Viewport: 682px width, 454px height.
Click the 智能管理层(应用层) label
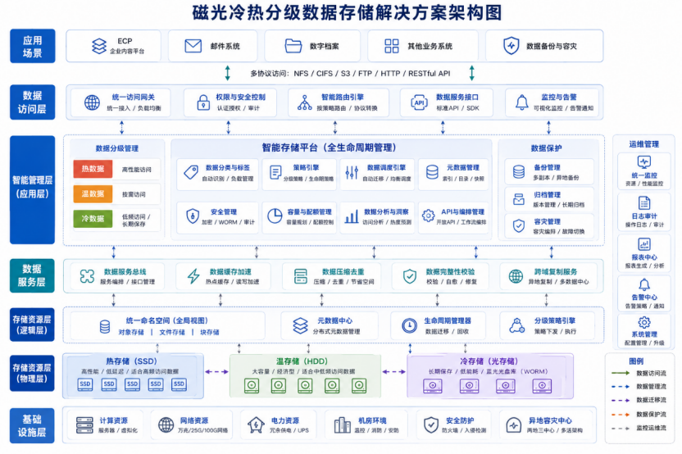pos(33,189)
